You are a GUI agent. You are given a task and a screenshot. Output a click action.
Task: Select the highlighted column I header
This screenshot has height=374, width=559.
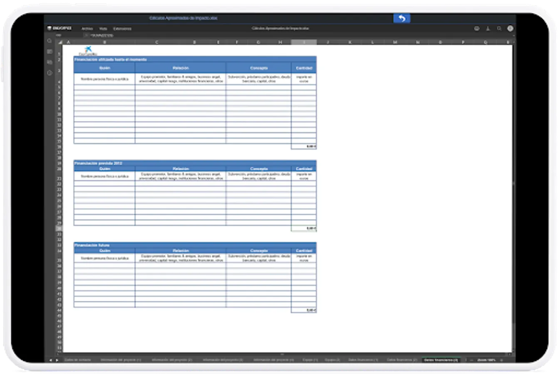304,42
